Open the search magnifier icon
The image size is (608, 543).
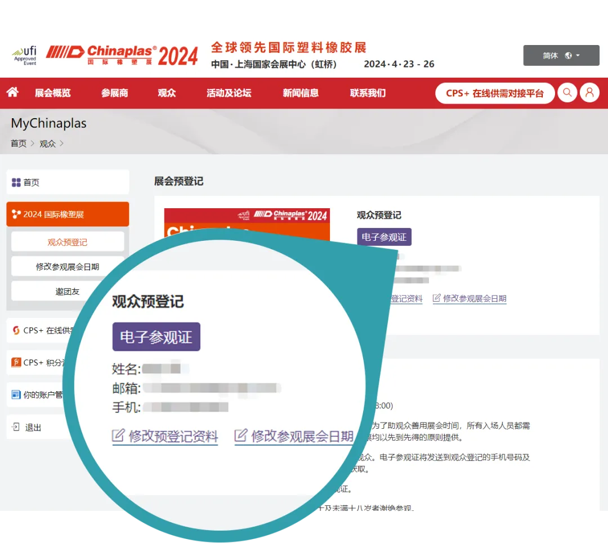567,93
